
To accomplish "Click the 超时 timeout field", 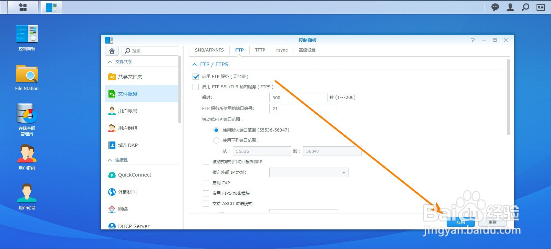I will pos(298,98).
